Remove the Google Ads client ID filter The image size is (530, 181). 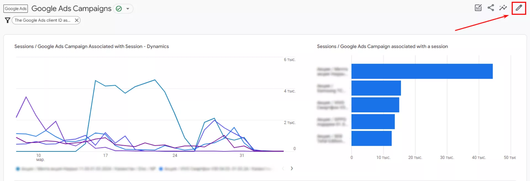point(77,20)
